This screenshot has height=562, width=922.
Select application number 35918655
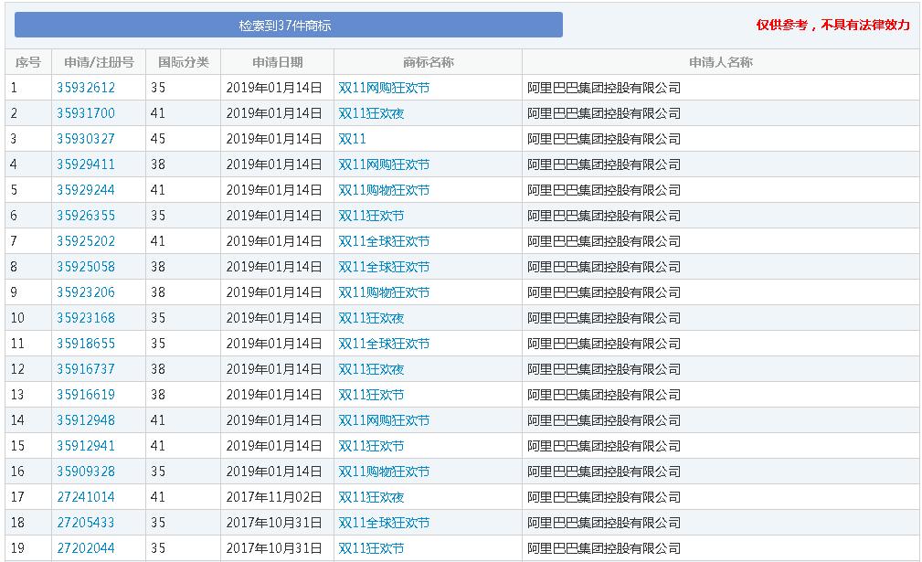pyautogui.click(x=86, y=344)
